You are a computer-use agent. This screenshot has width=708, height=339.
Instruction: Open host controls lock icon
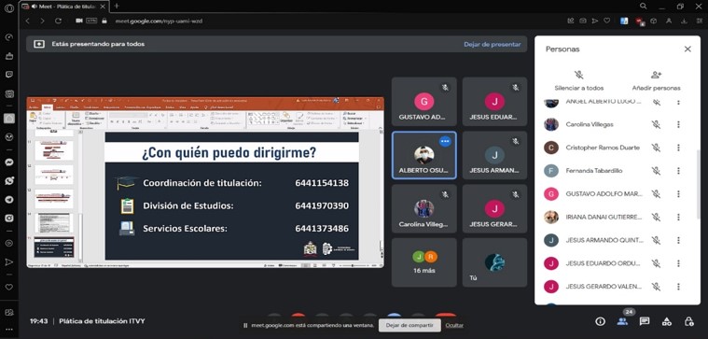point(688,321)
